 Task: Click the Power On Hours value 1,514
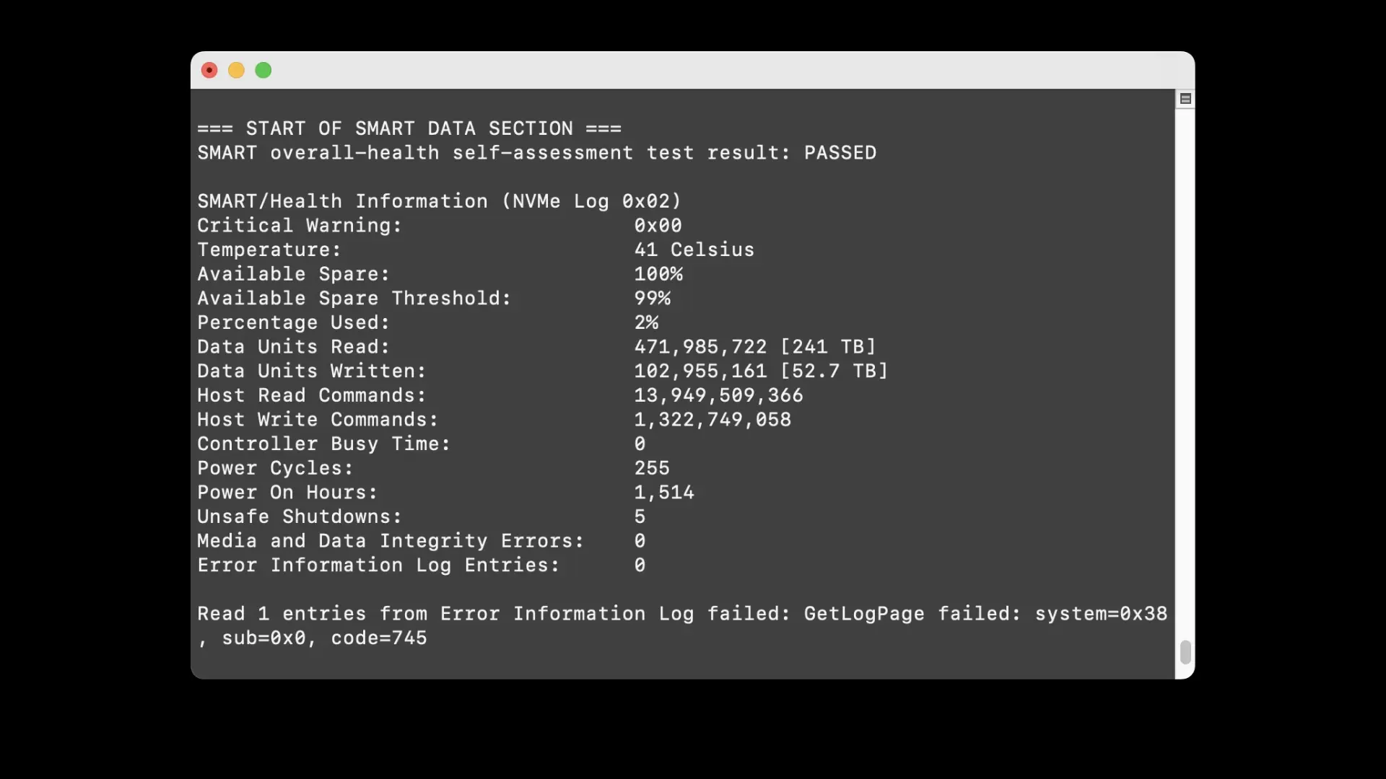pos(664,493)
